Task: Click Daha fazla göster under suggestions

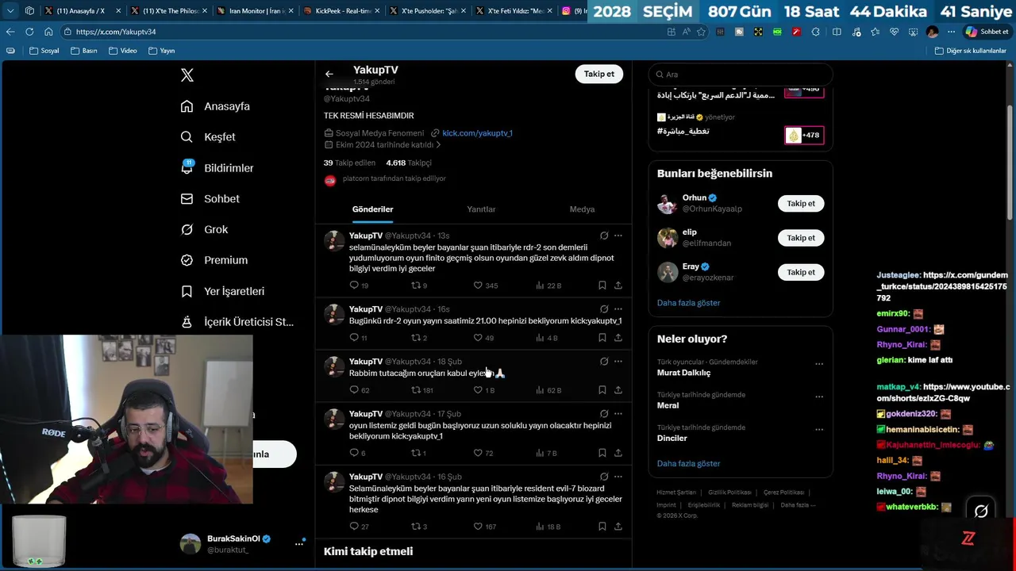Action: 688,303
